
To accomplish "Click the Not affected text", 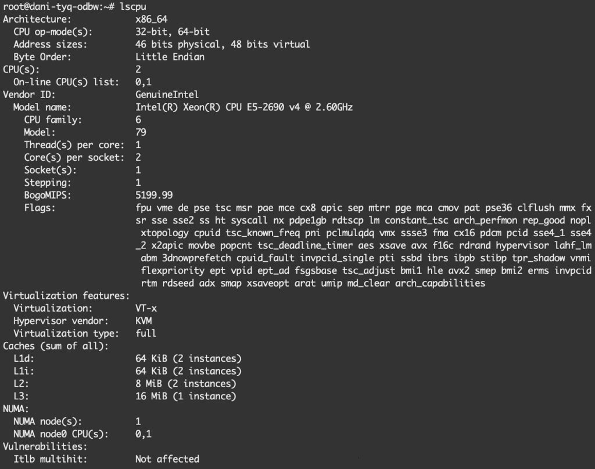I will (167, 459).
